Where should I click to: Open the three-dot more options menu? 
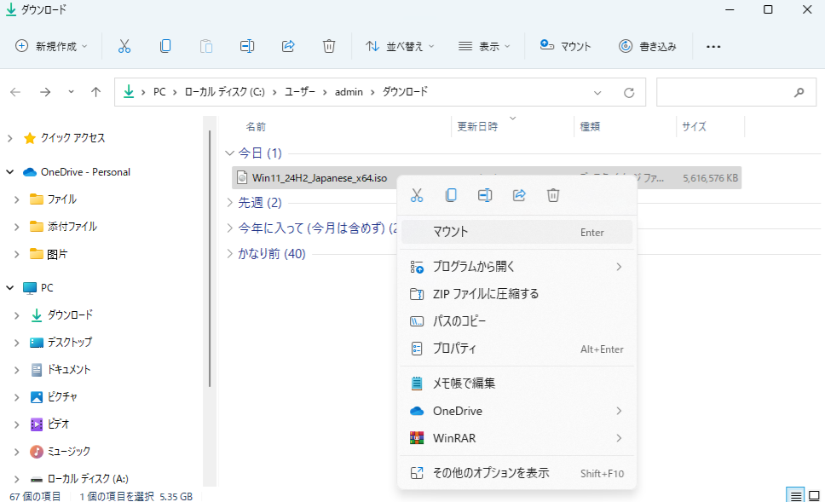[x=713, y=46]
